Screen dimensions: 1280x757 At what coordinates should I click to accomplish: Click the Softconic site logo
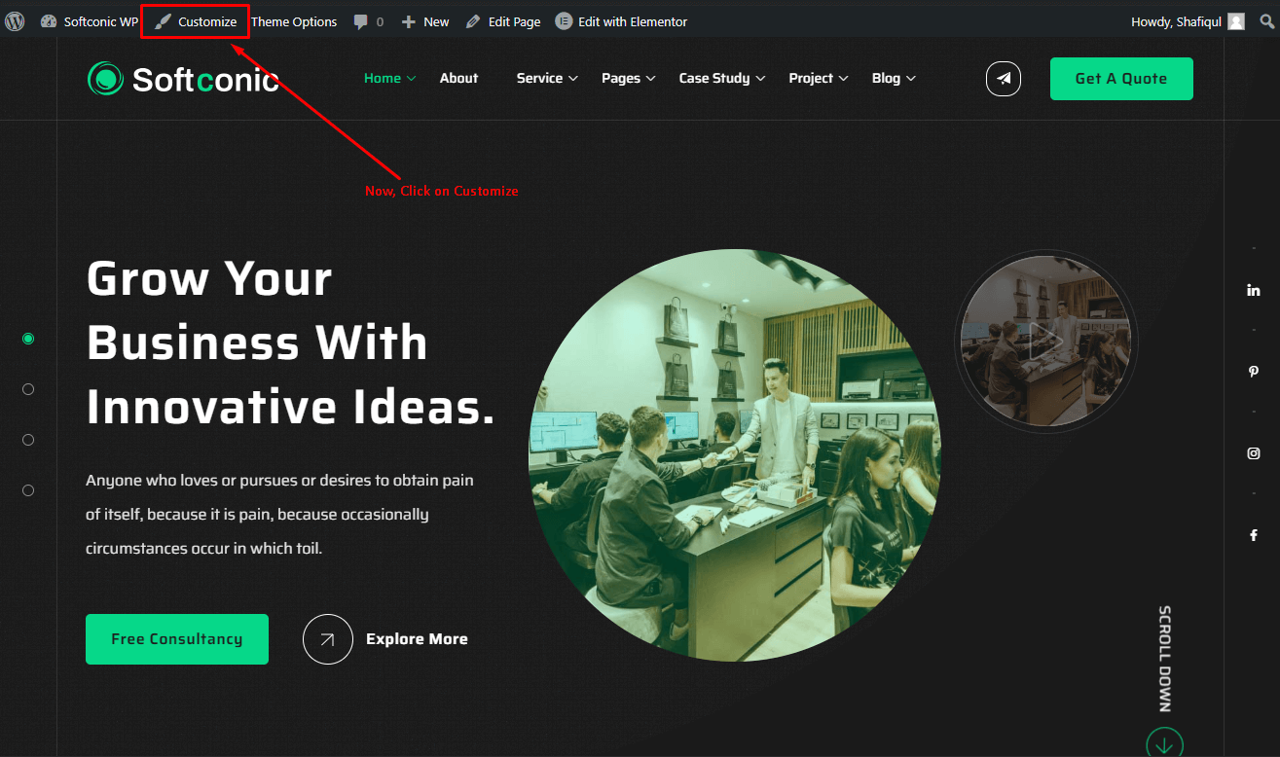[183, 79]
